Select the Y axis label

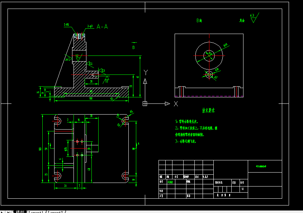pyautogui.click(x=146, y=72)
